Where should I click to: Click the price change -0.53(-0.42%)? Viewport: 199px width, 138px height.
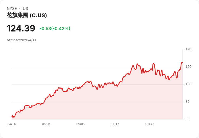point(55,29)
